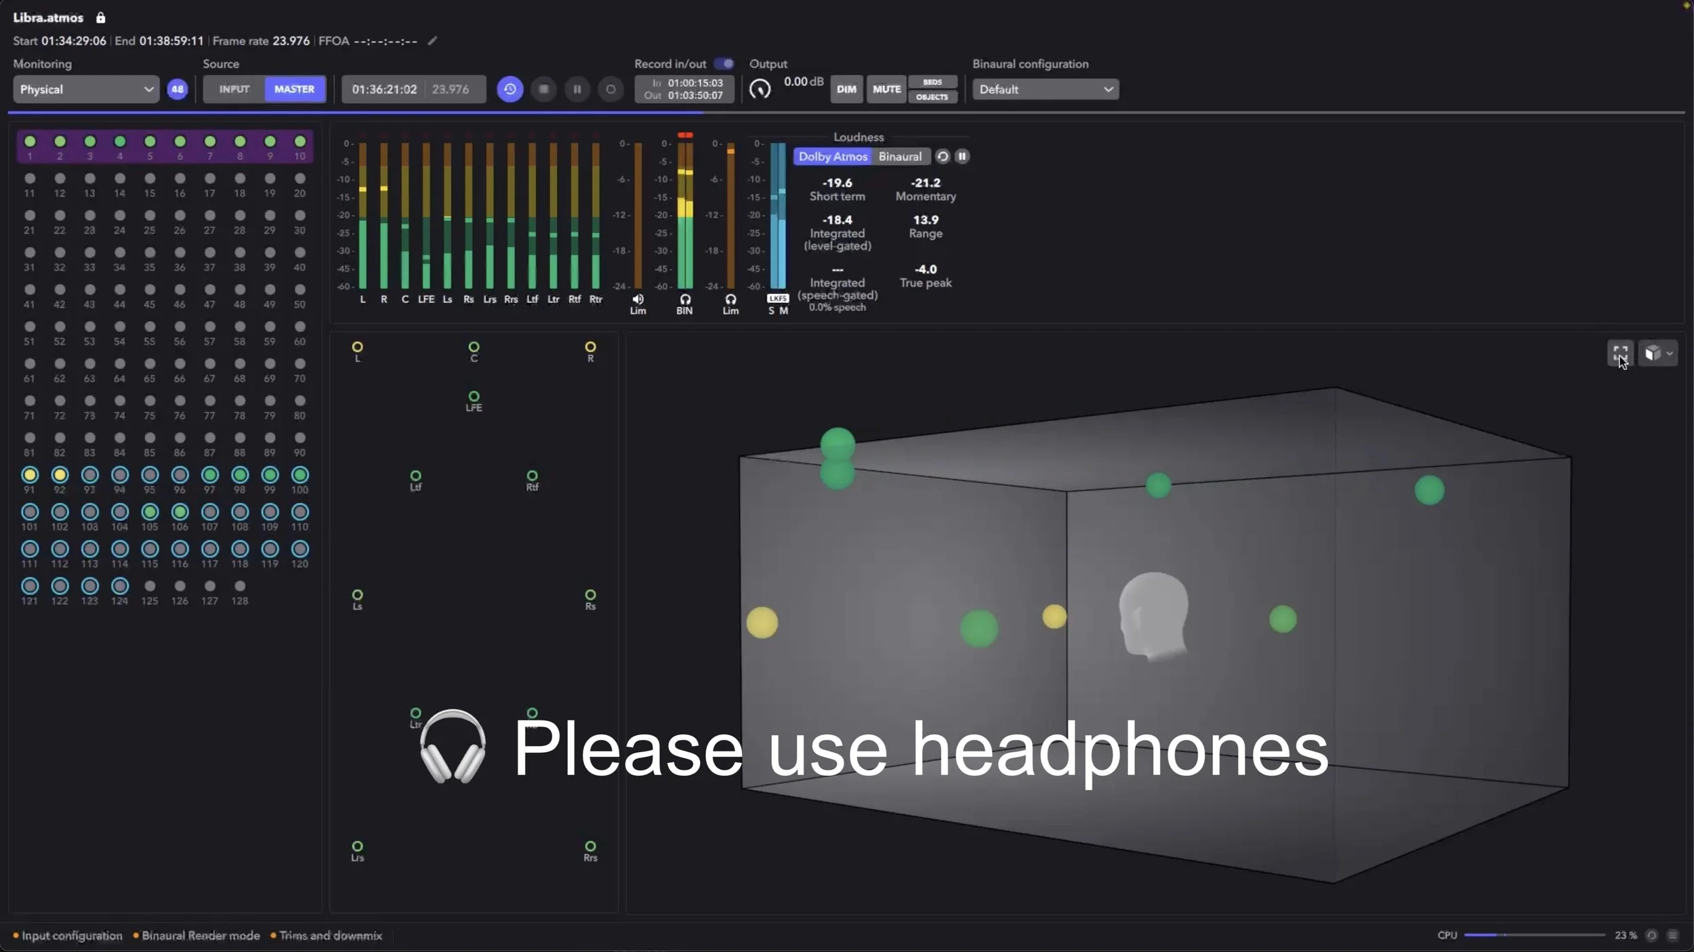The image size is (1694, 952).
Task: Select INPUT as the source
Action: click(234, 89)
